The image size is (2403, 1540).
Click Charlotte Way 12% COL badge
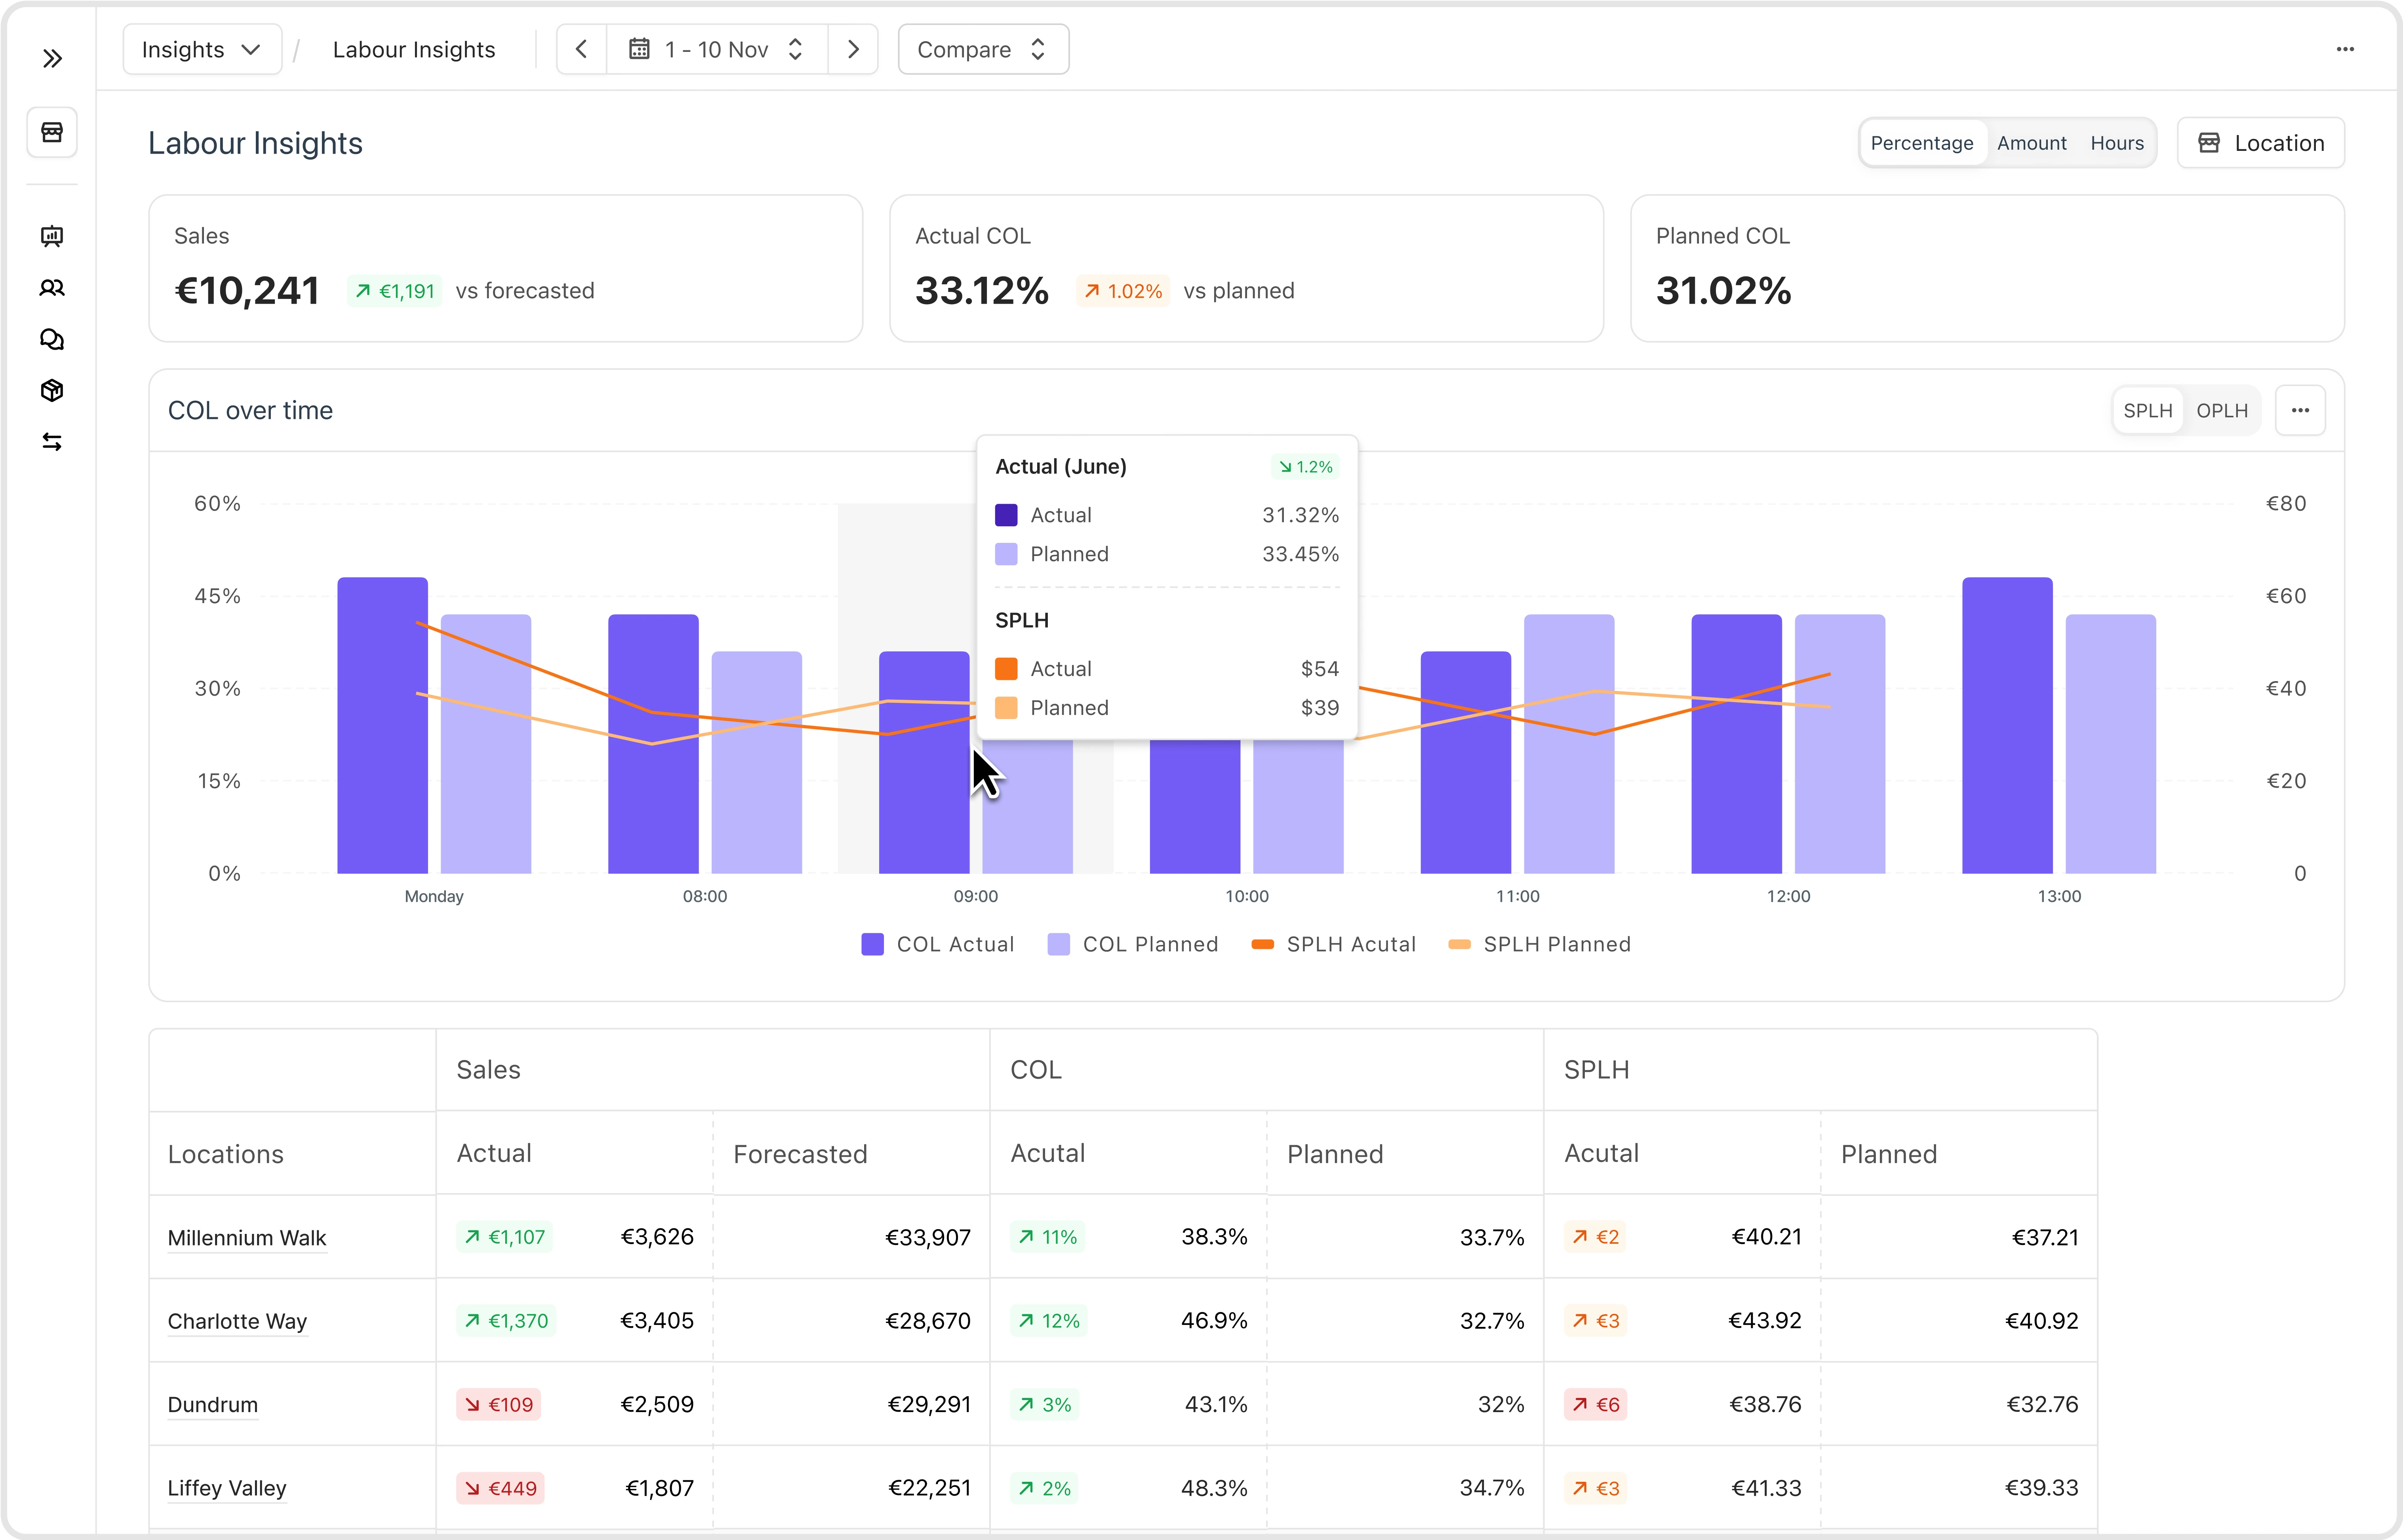(x=1049, y=1321)
